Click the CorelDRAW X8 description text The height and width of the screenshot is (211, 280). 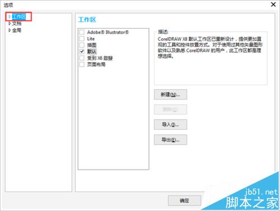(x=210, y=48)
